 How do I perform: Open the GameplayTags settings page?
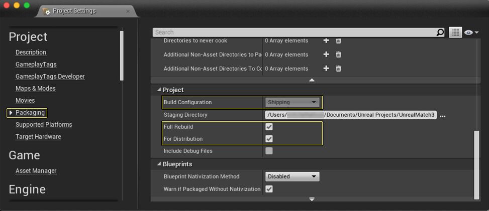36,65
